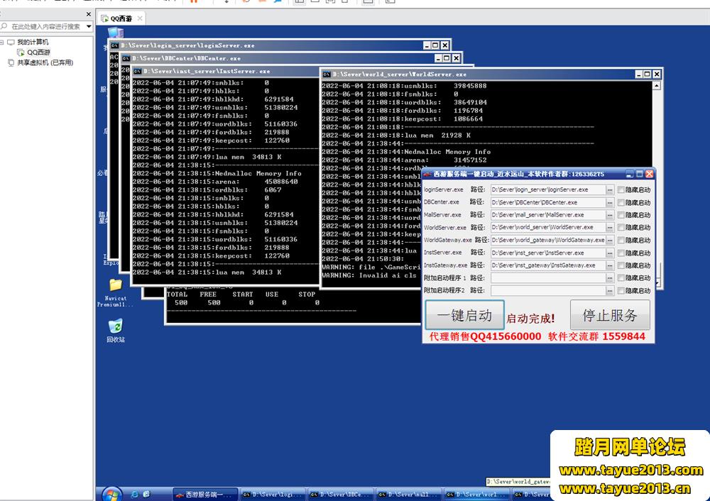Viewport: 710px width, 501px height.
Task: Click the Windows Start orb
Action: pos(112,494)
